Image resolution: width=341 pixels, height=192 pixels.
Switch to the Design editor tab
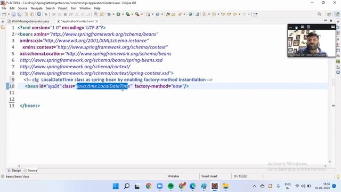click(14, 171)
